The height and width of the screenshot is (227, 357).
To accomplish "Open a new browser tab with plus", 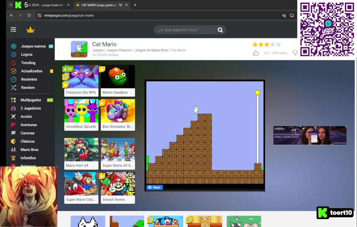I will point(135,5).
